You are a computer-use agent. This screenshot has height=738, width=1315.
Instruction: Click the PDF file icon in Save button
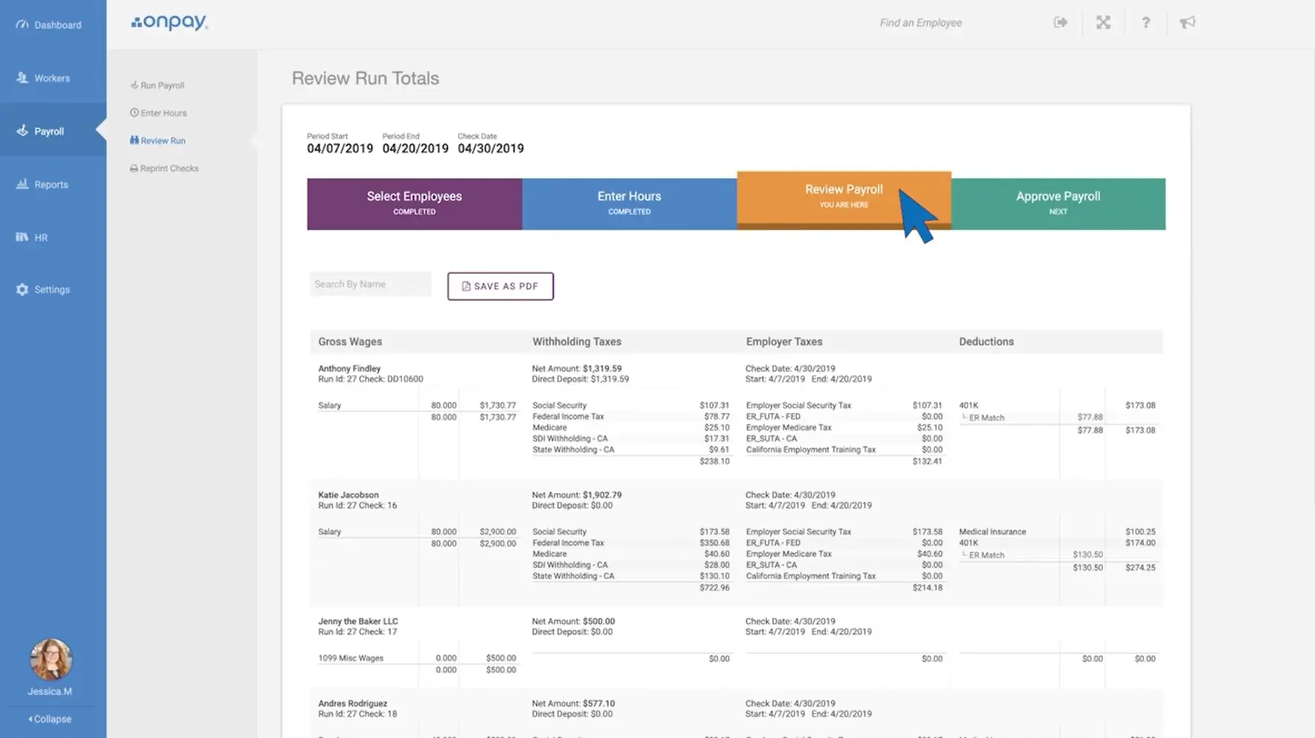466,286
